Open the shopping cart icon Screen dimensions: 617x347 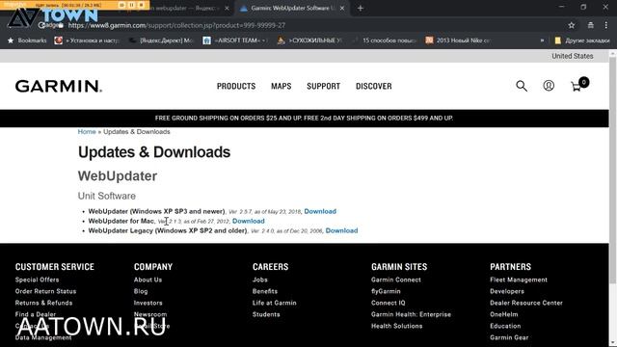point(578,85)
